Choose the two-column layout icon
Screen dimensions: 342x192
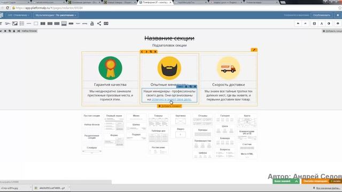point(43,23)
